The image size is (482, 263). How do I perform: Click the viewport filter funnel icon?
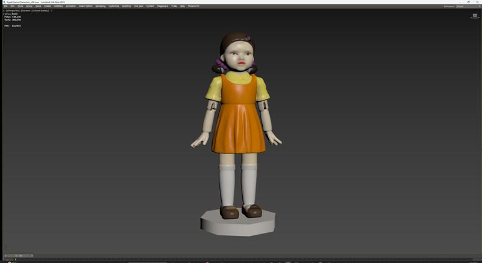pos(51,11)
